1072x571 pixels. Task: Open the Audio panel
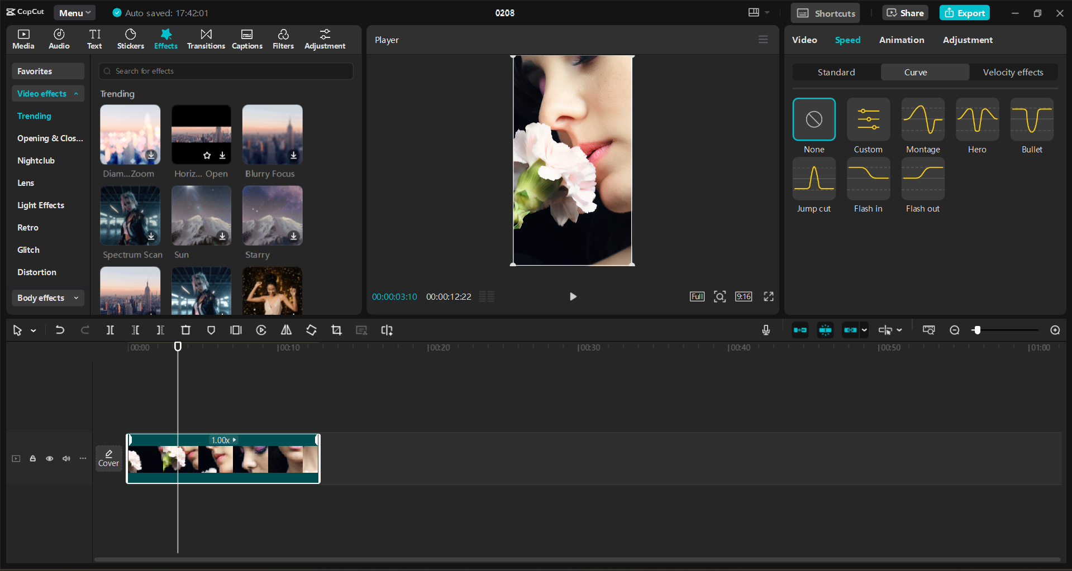(x=59, y=40)
